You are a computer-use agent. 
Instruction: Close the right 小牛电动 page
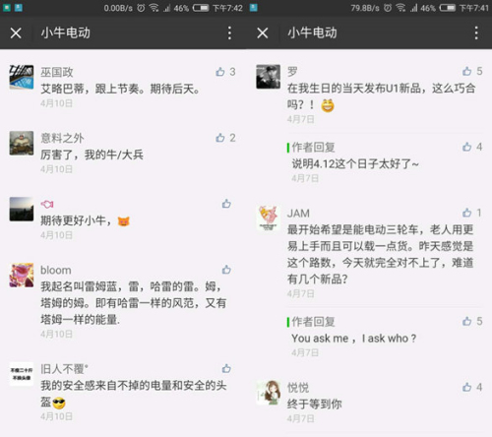(x=263, y=32)
